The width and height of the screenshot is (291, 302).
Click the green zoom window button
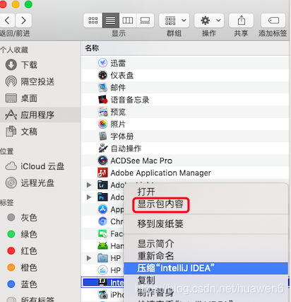point(28,4)
